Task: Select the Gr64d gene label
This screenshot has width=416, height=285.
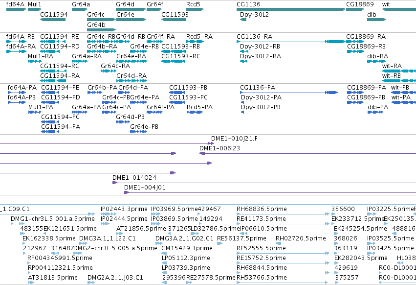Action: pos(125,4)
